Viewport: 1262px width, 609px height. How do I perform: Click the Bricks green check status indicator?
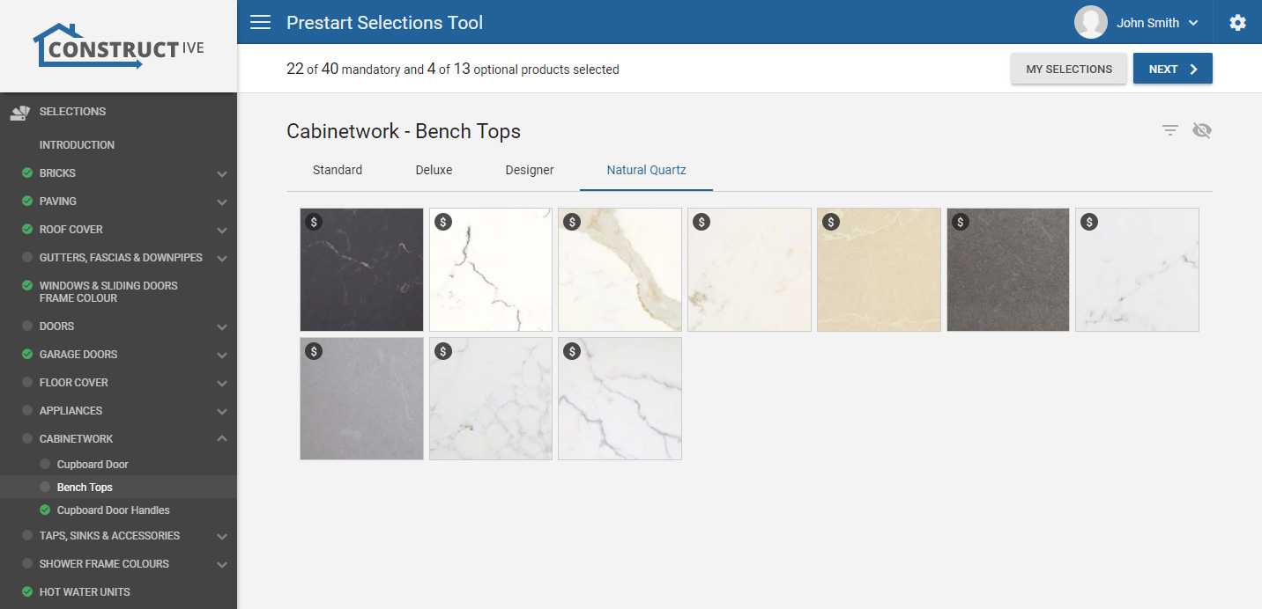point(27,173)
